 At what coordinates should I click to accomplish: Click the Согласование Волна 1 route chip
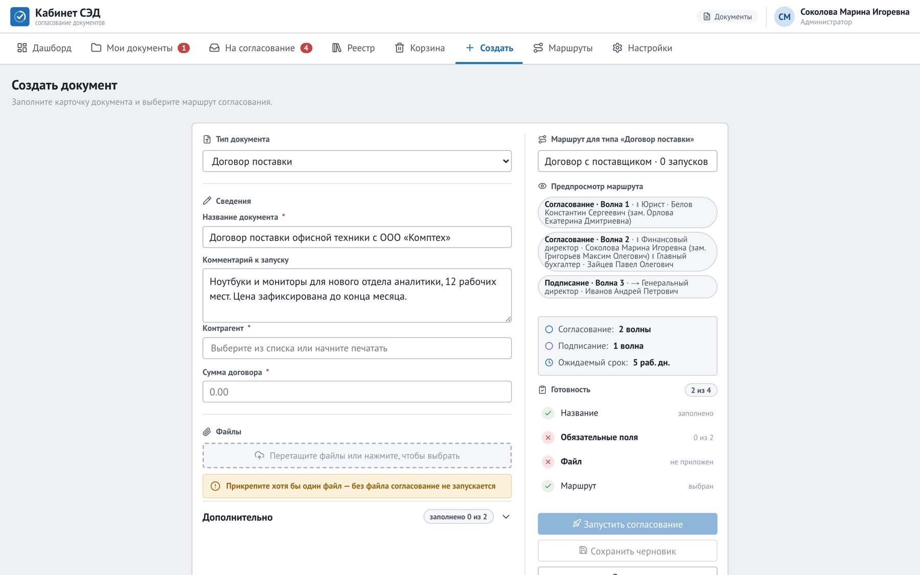(x=627, y=213)
